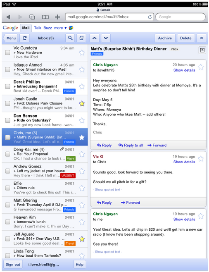Compose a new message with the pencil icon

click(81, 38)
